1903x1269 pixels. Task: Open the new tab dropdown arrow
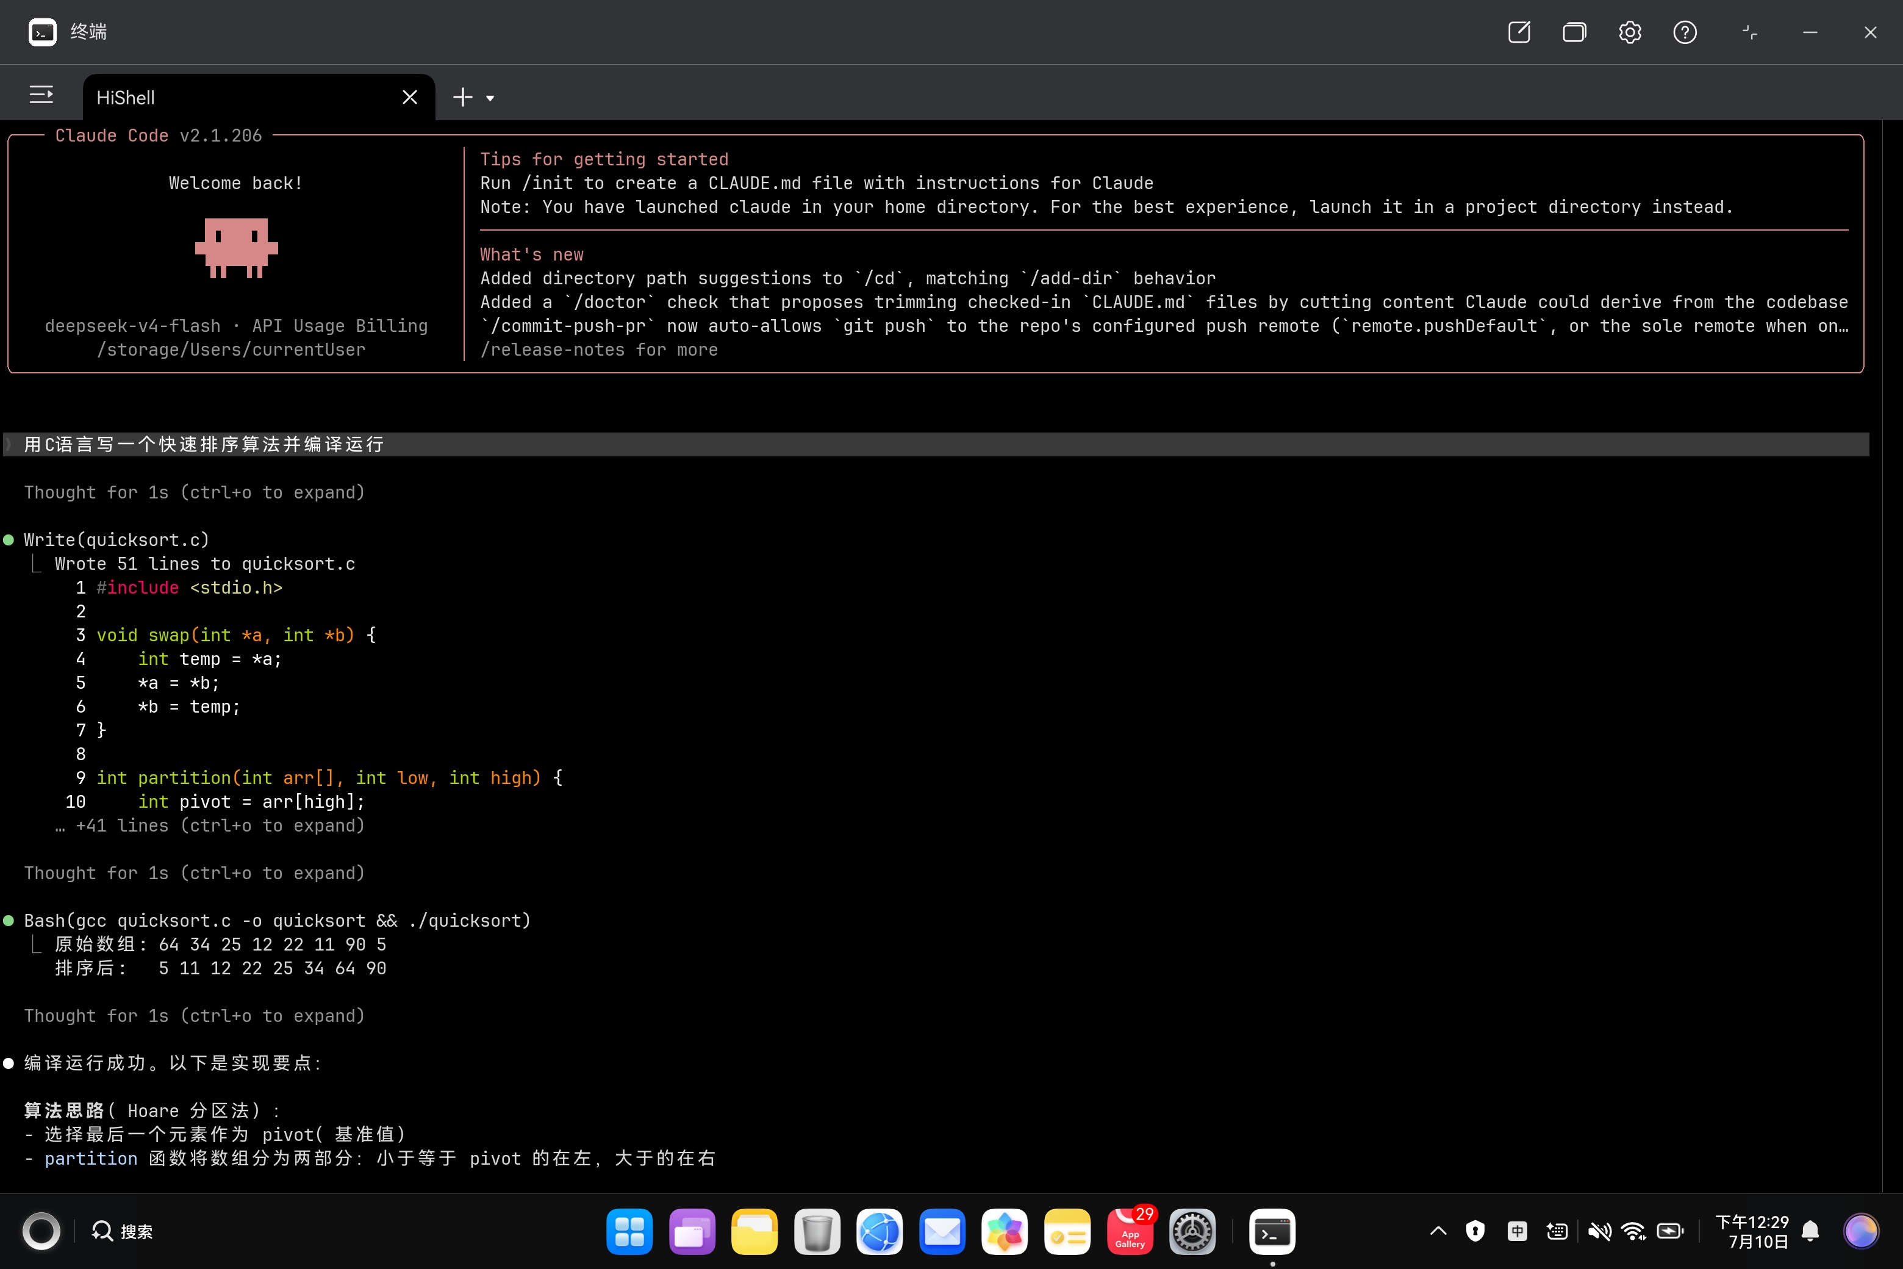point(490,98)
